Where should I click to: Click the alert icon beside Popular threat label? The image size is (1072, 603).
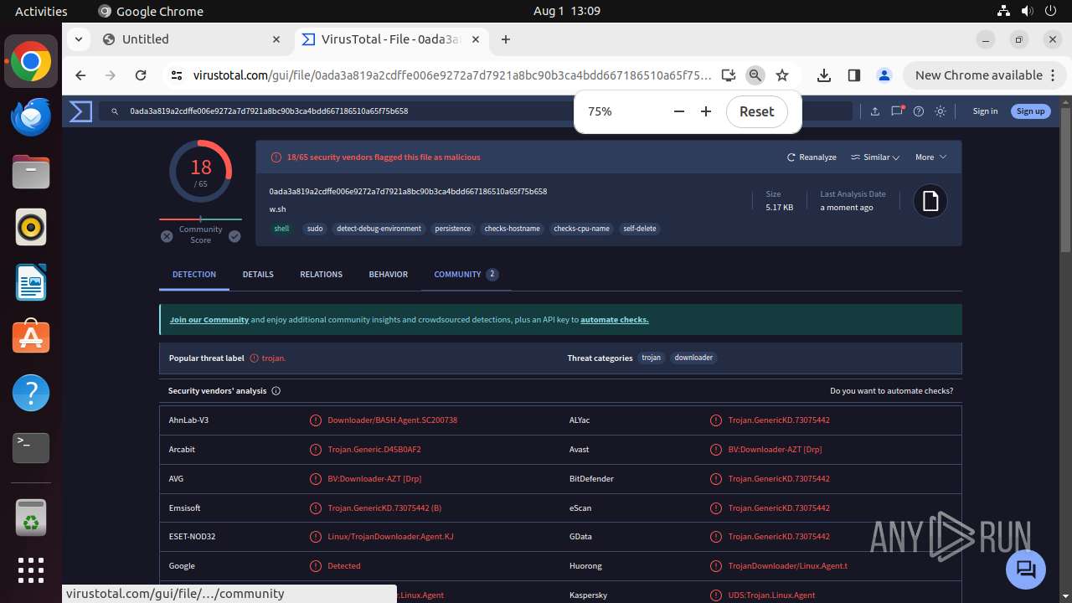255,358
